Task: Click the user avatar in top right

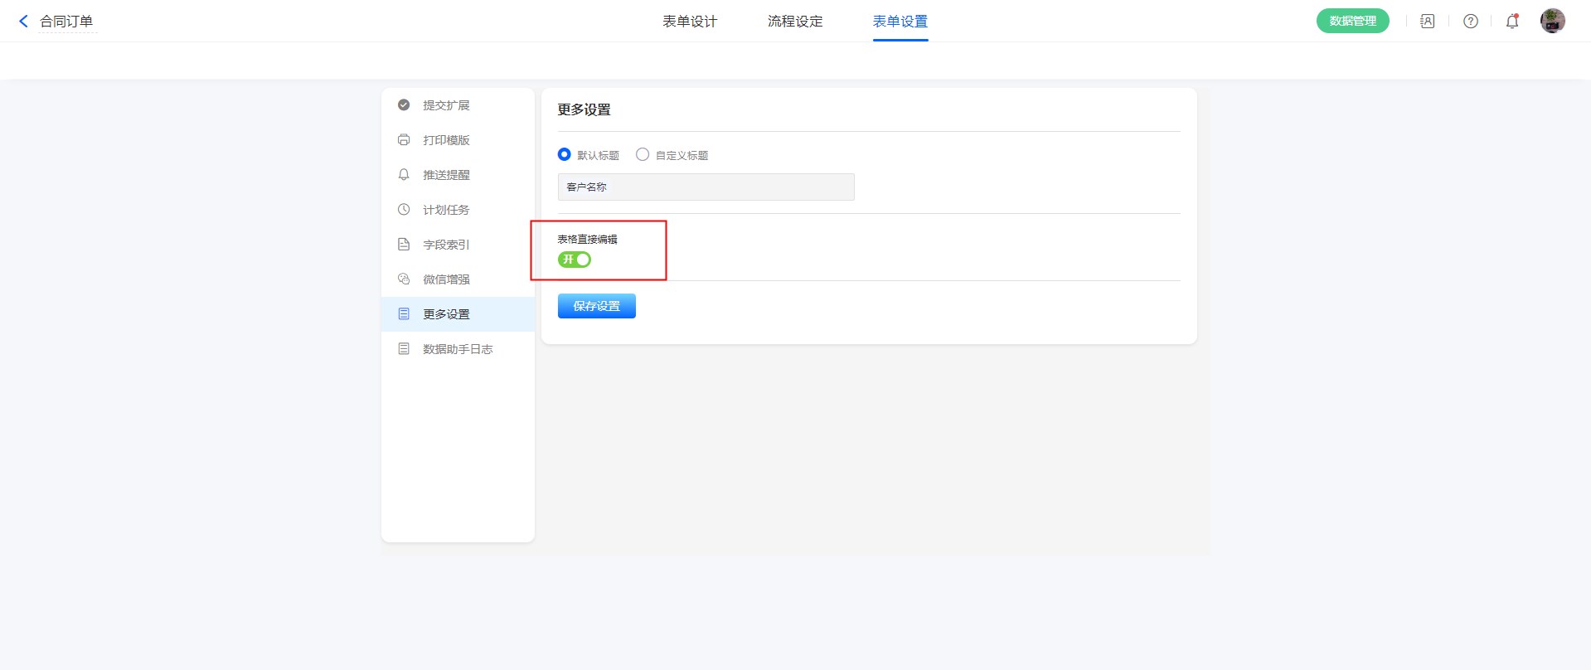Action: 1552,21
